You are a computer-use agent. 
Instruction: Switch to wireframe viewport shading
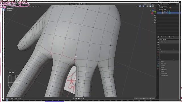(x=149, y=6)
